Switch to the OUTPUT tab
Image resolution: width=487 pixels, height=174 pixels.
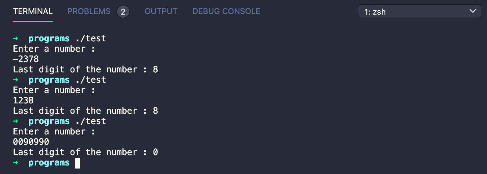[x=161, y=12]
